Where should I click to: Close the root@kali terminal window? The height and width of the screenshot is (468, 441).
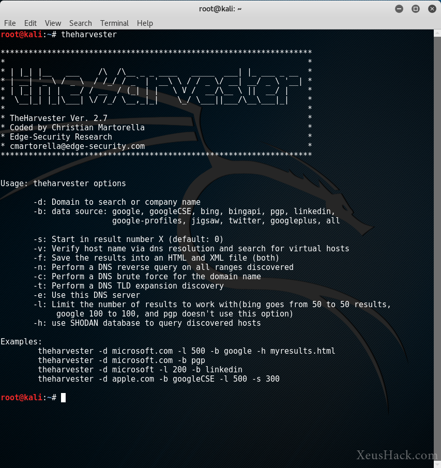pyautogui.click(x=432, y=9)
